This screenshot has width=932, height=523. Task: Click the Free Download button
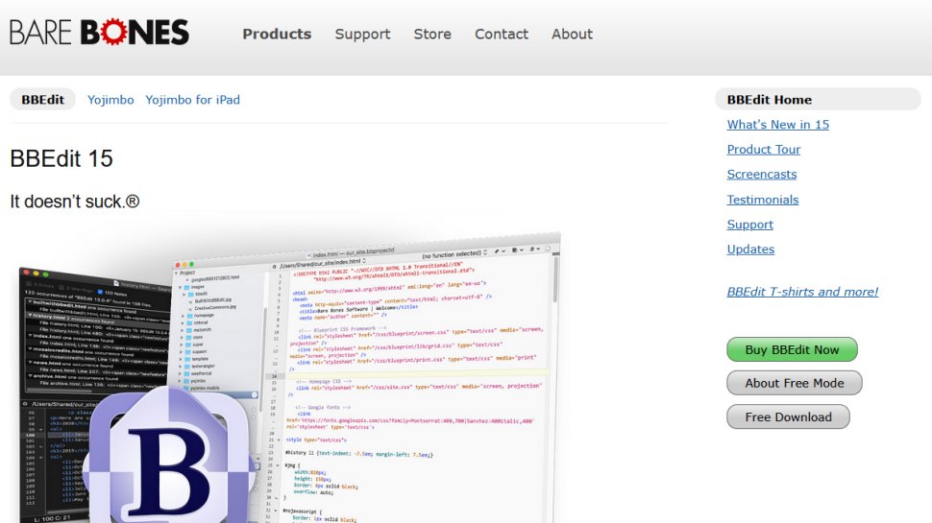click(788, 416)
